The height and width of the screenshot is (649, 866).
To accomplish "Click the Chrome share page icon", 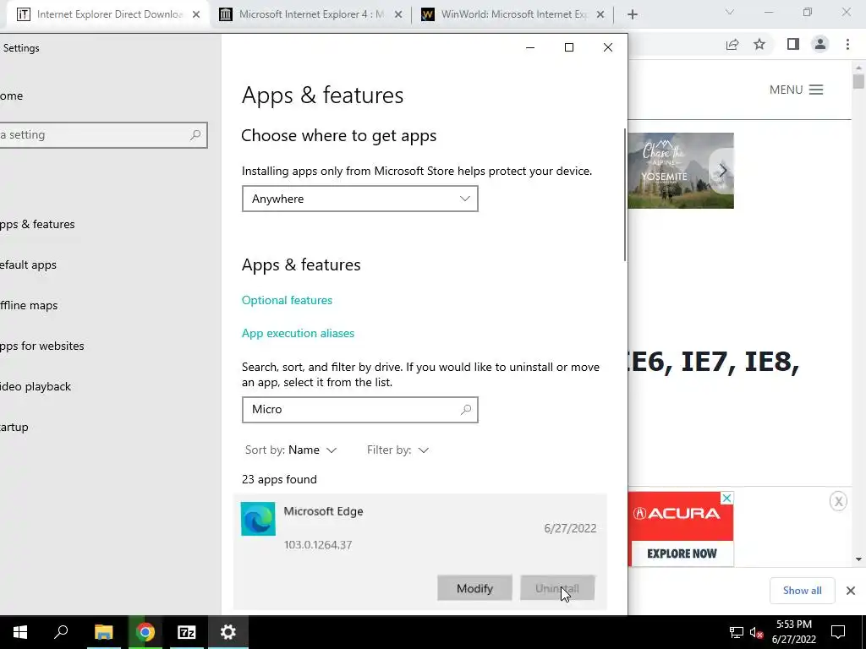I will (x=732, y=44).
